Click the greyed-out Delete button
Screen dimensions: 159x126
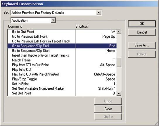[142, 54]
